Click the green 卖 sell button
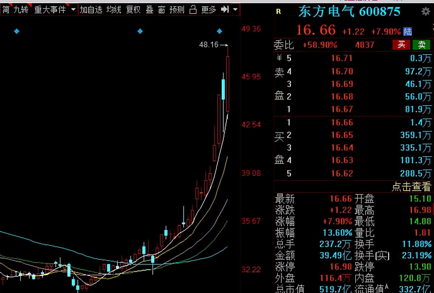 421,45
